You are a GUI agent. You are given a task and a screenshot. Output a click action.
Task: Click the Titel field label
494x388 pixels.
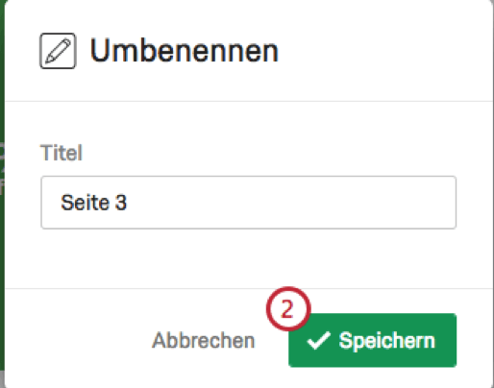pos(62,153)
